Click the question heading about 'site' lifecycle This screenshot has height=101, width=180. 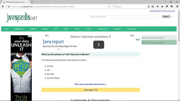pyautogui.click(x=66, y=54)
